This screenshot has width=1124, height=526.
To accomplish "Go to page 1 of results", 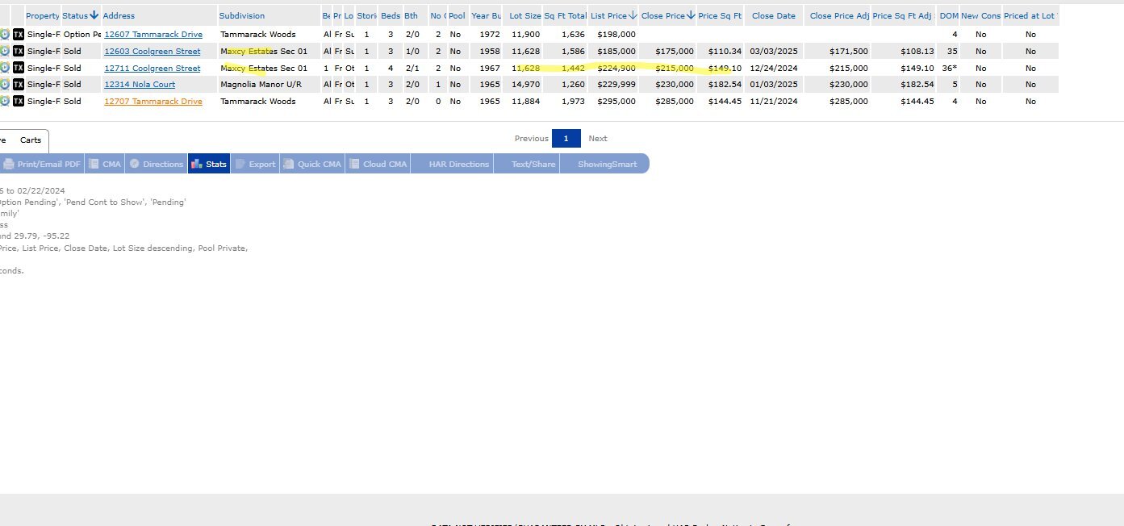I will tap(566, 139).
